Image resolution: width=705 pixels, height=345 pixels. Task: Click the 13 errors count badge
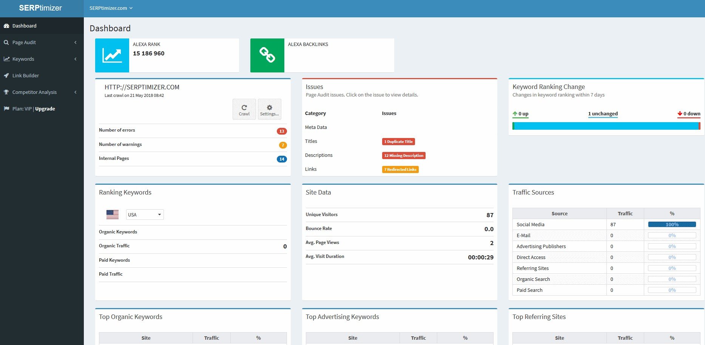(x=282, y=131)
